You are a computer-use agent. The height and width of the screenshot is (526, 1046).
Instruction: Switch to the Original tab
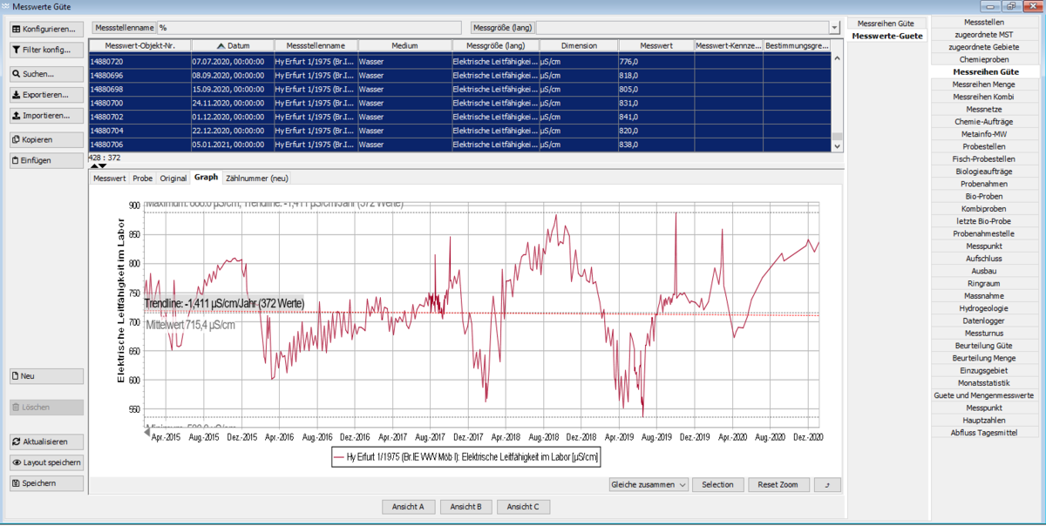point(173,178)
